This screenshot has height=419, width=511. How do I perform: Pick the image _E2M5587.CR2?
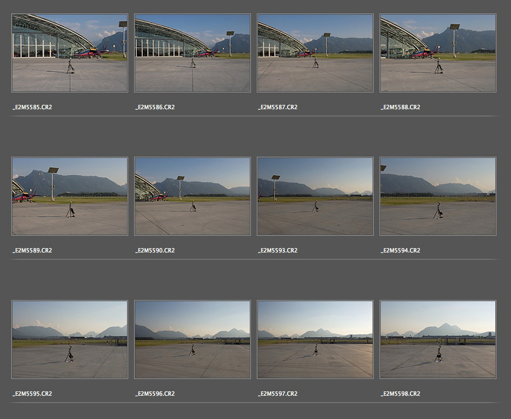click(x=315, y=53)
